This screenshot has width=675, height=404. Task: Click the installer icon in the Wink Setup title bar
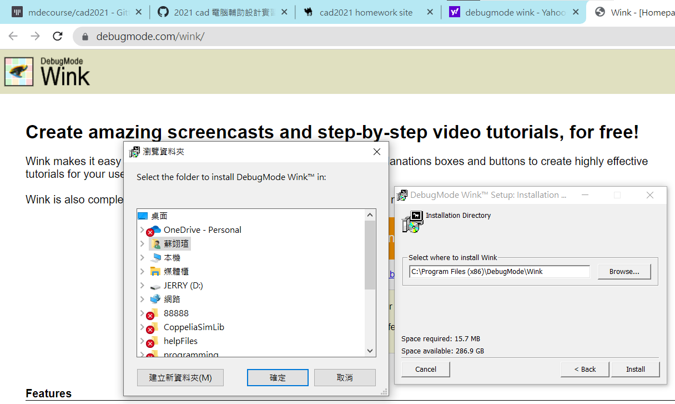pyautogui.click(x=402, y=195)
